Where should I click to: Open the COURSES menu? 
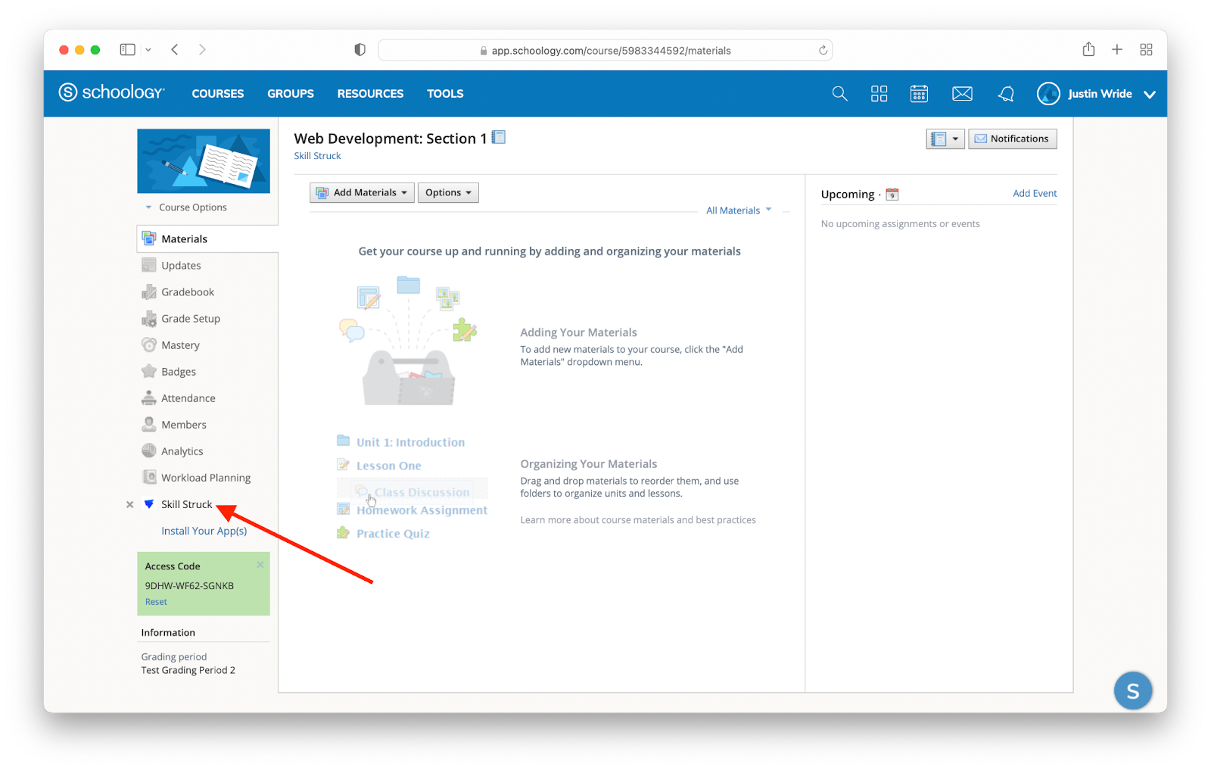coord(218,94)
